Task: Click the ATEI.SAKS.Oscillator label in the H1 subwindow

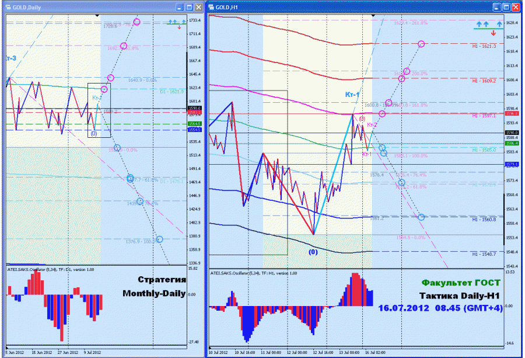Action: (x=254, y=273)
